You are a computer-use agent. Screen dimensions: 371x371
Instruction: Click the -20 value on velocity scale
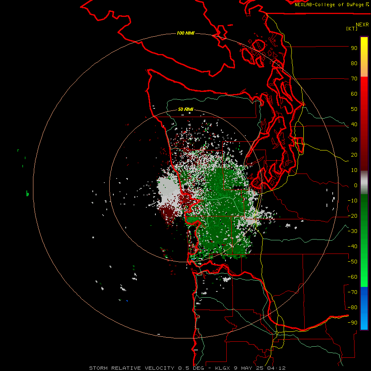coord(352,216)
